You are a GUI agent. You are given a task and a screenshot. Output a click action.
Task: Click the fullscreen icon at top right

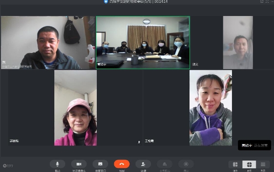point(267,1)
